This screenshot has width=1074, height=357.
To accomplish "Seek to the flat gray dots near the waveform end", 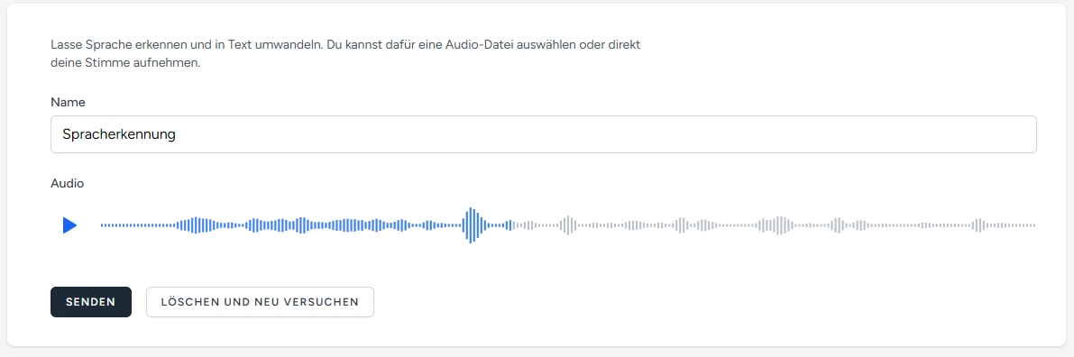I will coord(1010,224).
